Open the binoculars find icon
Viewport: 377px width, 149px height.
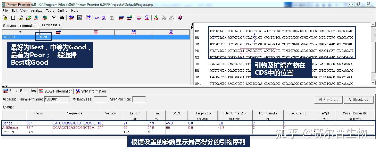pos(62,18)
